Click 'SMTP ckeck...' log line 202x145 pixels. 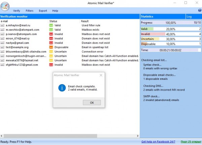(151, 96)
